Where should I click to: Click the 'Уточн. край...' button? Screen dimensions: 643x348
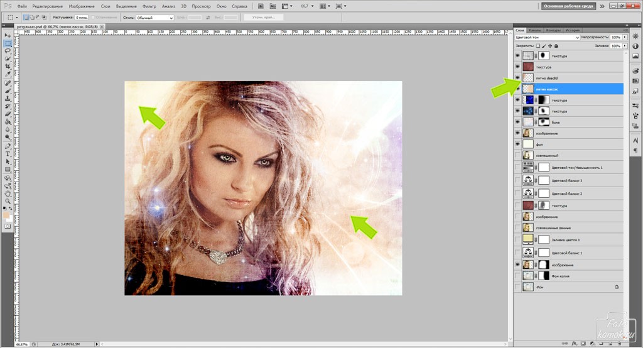[x=263, y=18]
